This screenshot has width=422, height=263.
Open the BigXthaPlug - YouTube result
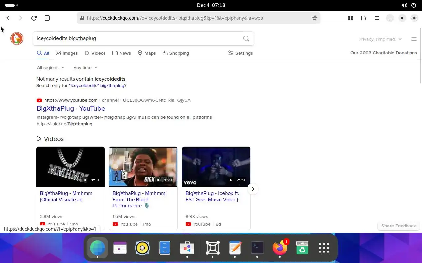(x=71, y=108)
